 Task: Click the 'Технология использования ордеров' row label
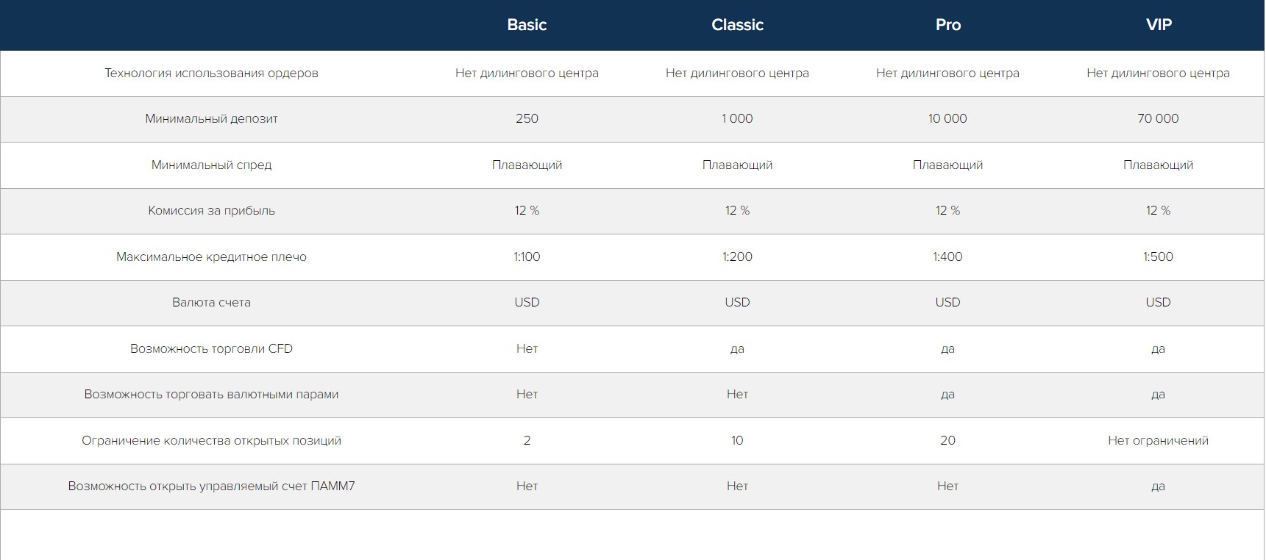click(211, 73)
